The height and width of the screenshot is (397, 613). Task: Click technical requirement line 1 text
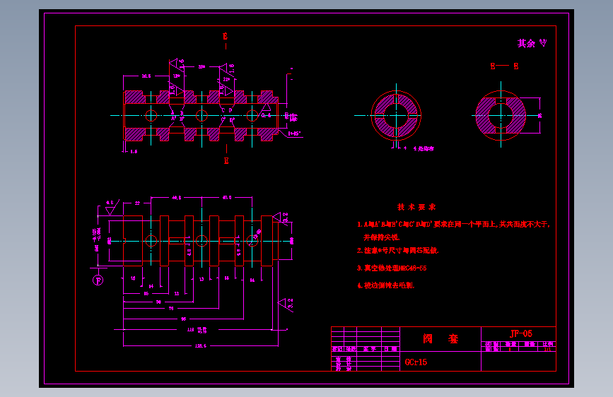pyautogui.click(x=453, y=225)
